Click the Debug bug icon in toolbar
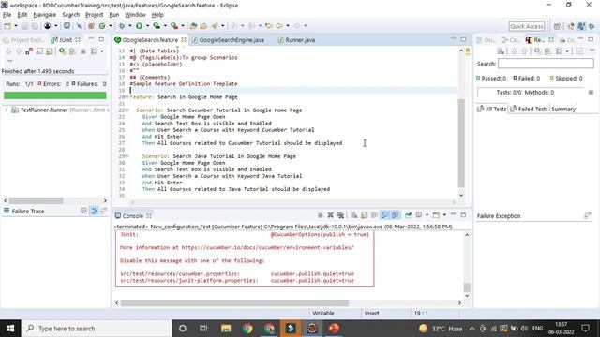The width and height of the screenshot is (600, 337). click(x=122, y=26)
